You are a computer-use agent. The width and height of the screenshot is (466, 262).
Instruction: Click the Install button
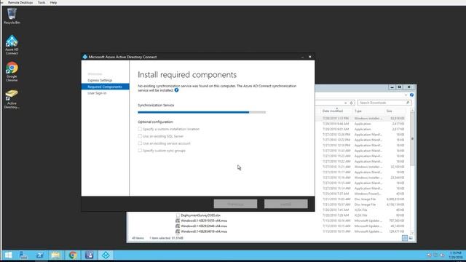(286, 204)
